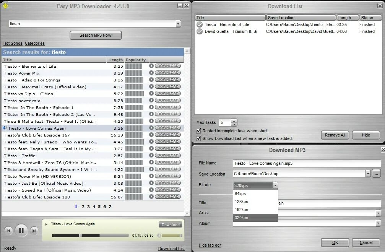
Task: Click Remove All in Download List
Action: [335, 135]
